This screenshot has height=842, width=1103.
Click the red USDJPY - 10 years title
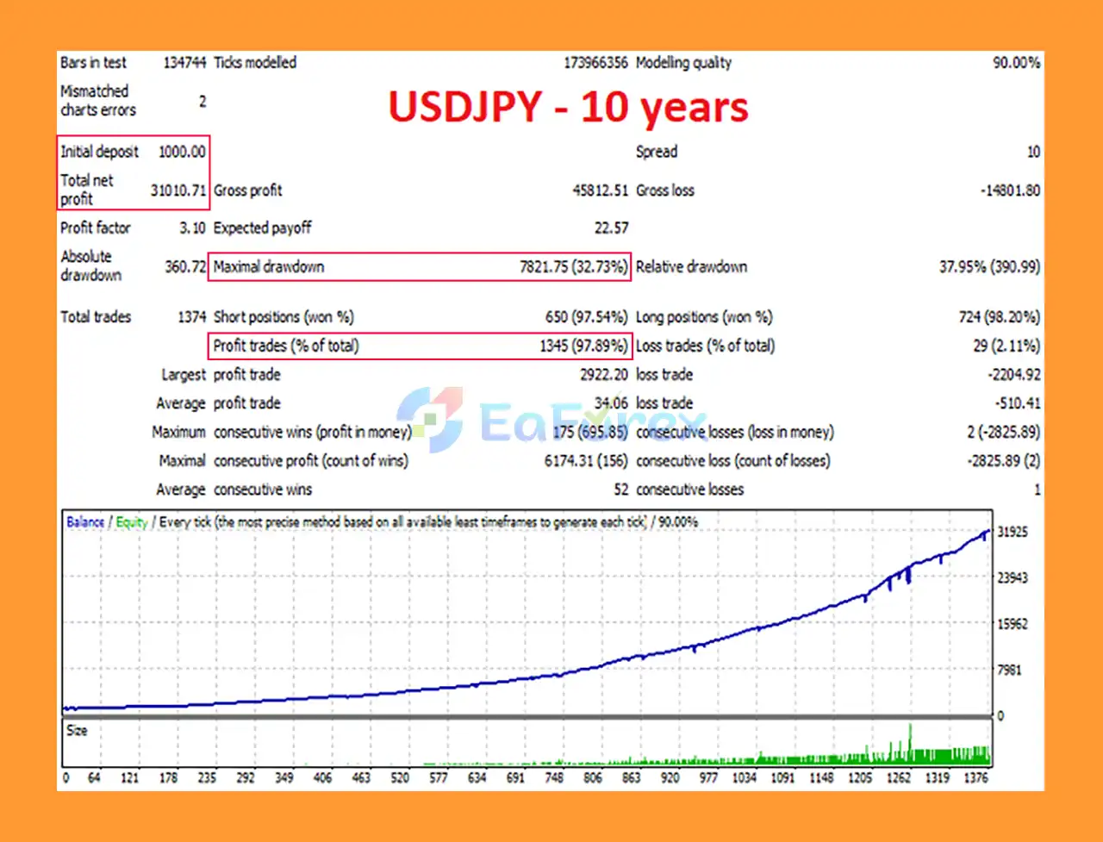click(x=568, y=108)
